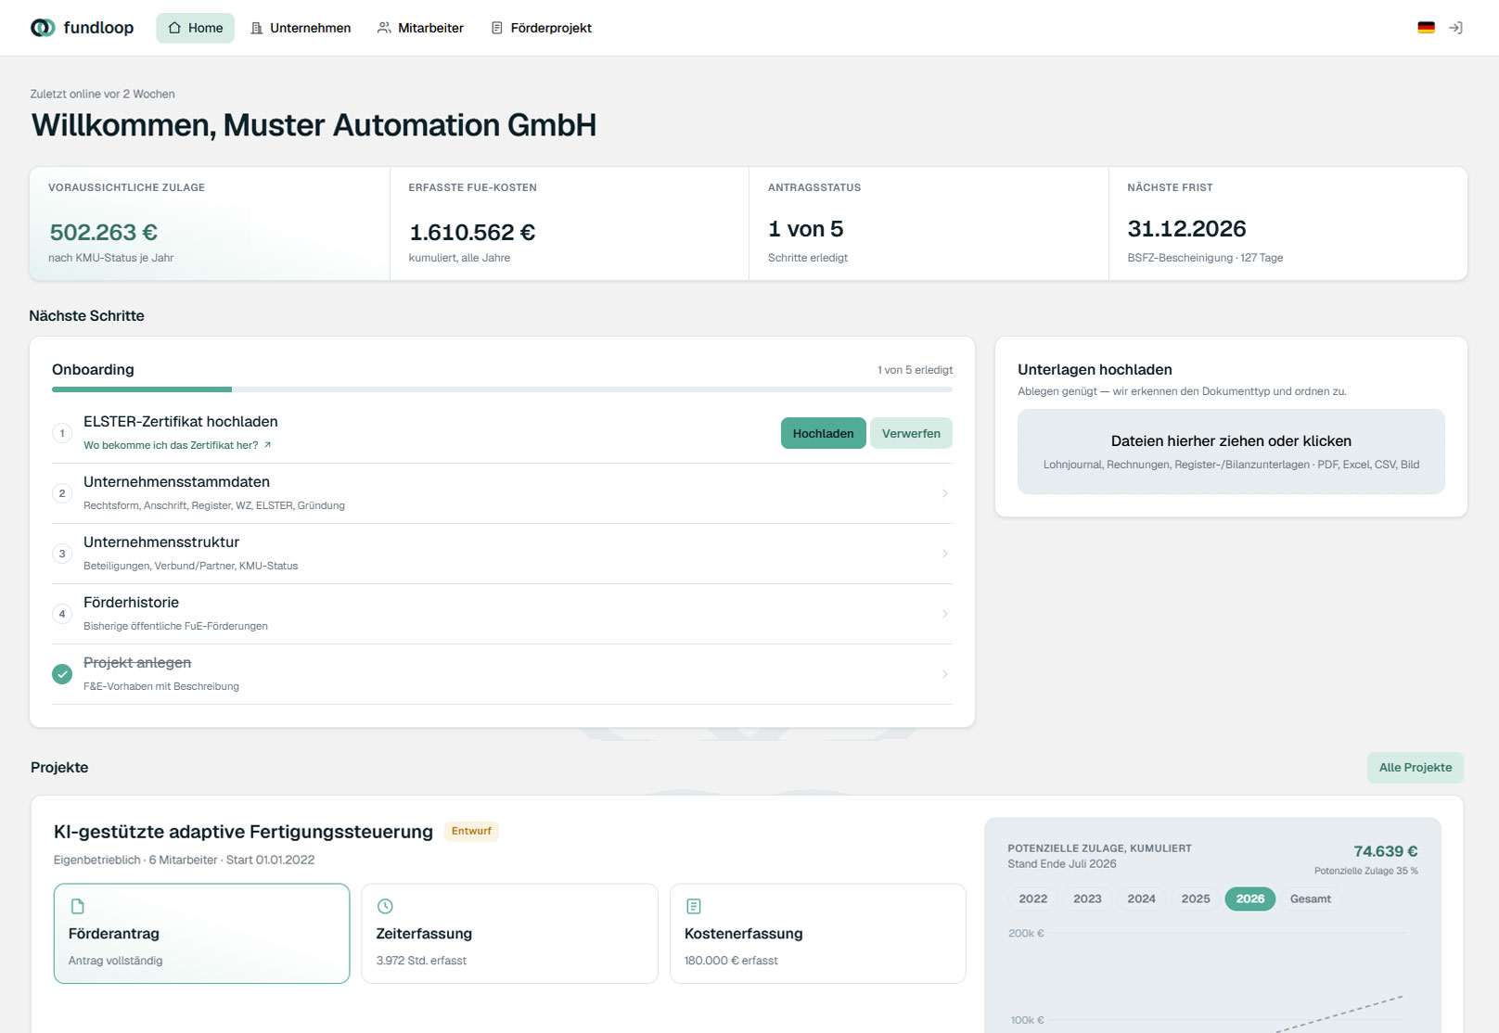Navigate to Förderprojekt
This screenshot has width=1499, height=1033.
click(541, 28)
